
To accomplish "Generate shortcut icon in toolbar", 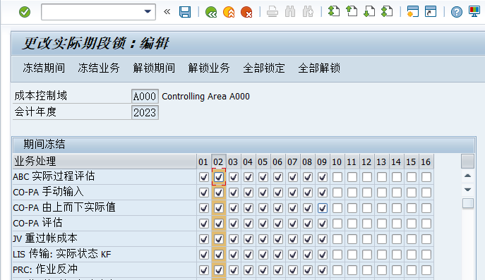I will click(430, 11).
